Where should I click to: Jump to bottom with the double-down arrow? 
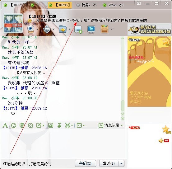pyautogui.click(x=123, y=118)
